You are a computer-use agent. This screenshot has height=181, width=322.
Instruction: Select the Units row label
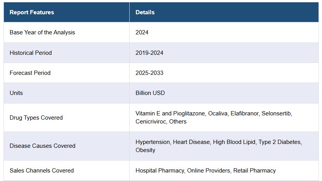(16, 93)
